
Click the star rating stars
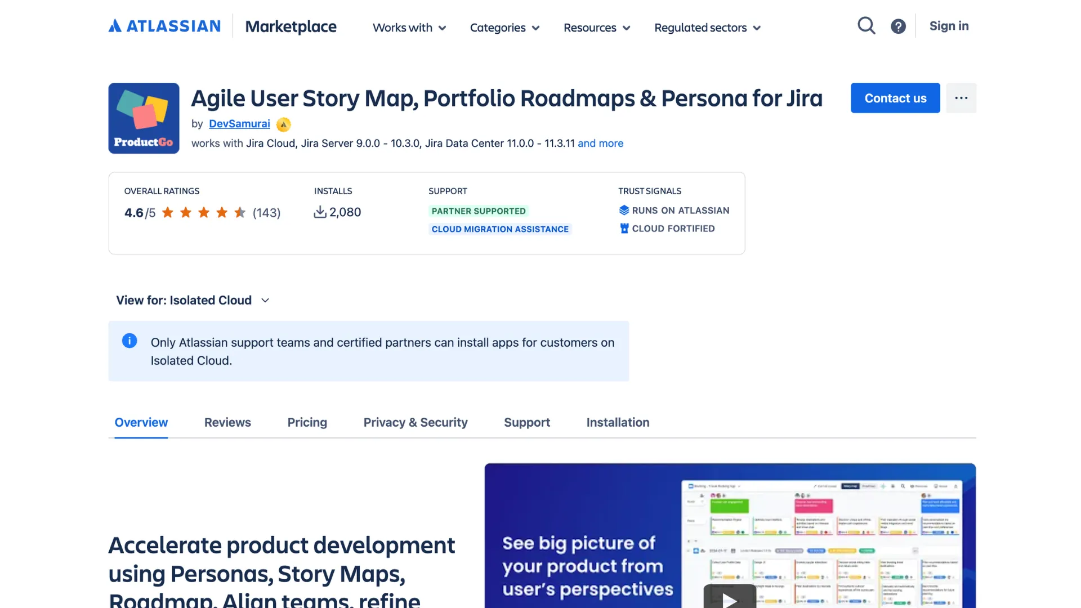coord(204,213)
